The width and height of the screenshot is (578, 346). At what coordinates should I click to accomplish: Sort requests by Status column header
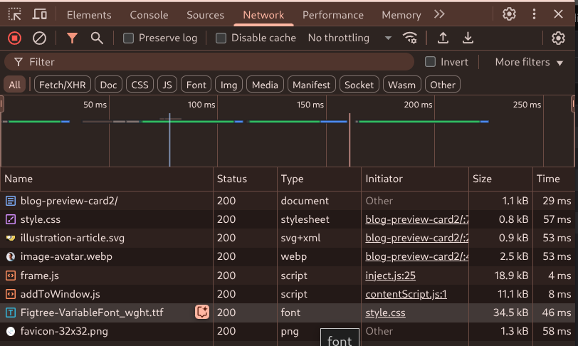[245, 179]
